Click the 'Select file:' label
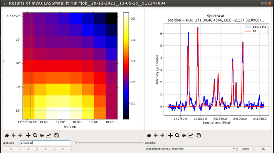This screenshot has width=274, height=153. (150, 143)
